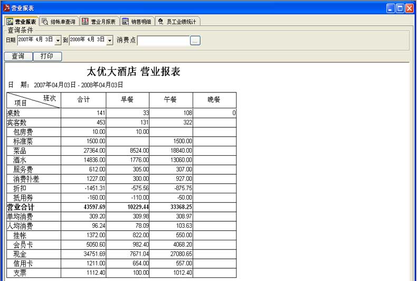Select the 早餐 column header
Viewport: 417px width, 281px height.
(127, 99)
